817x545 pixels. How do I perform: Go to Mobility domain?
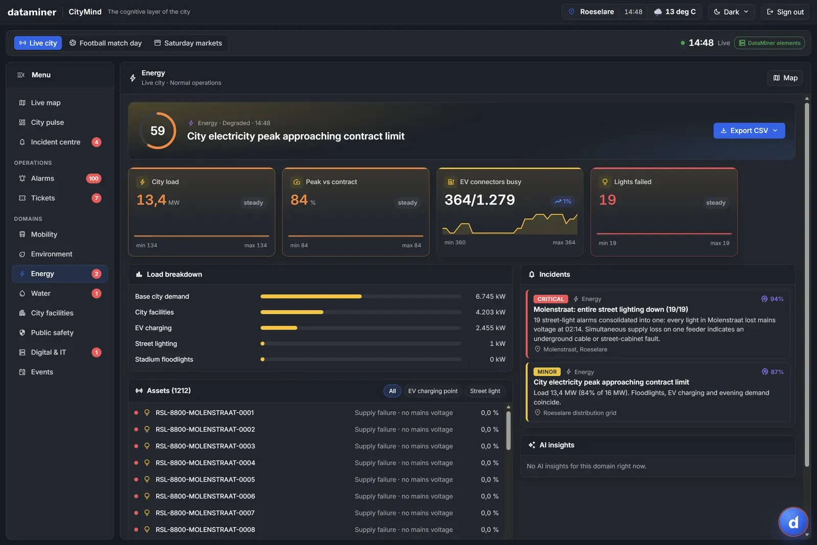(x=60, y=234)
